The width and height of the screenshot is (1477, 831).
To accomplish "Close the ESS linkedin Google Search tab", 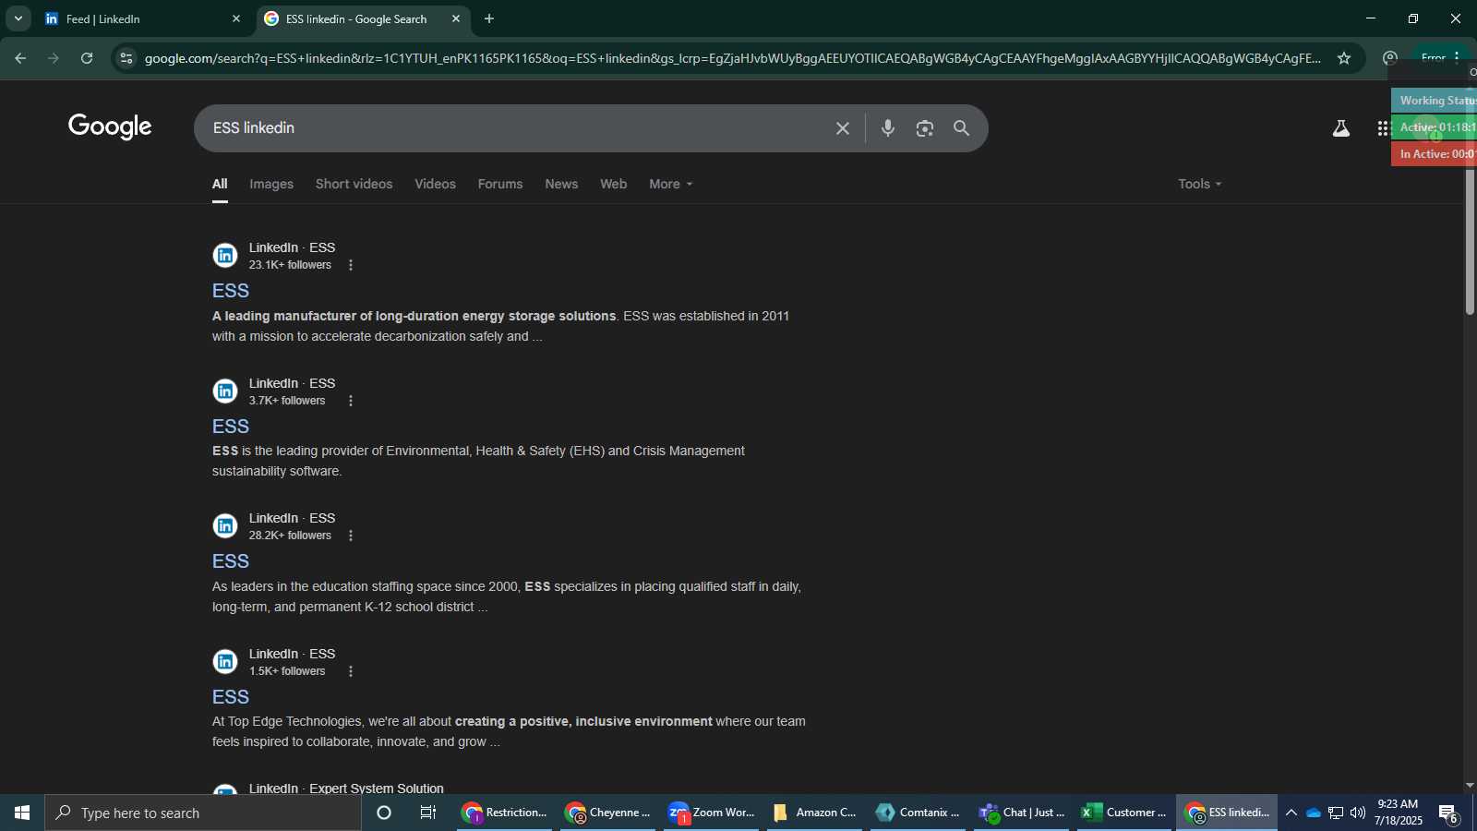I will [x=456, y=18].
